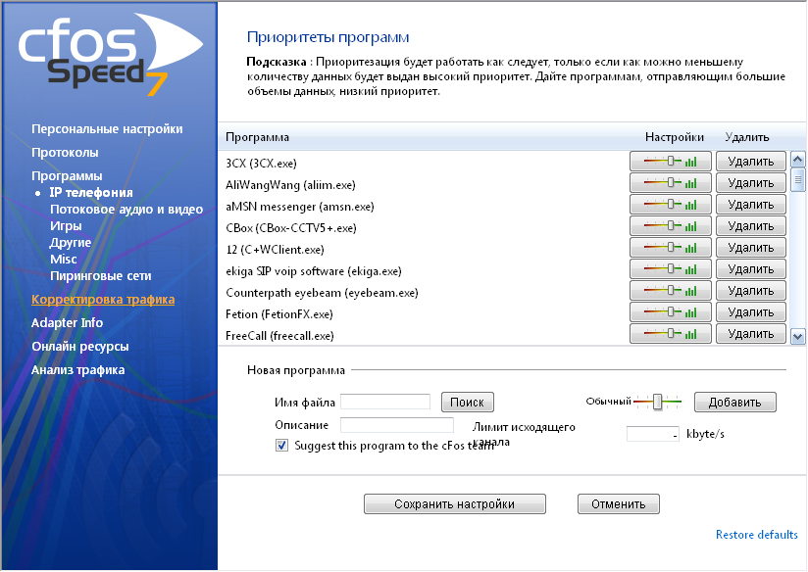
Task: Open priority settings for FreeCall (freecall.exe)
Action: 671,334
